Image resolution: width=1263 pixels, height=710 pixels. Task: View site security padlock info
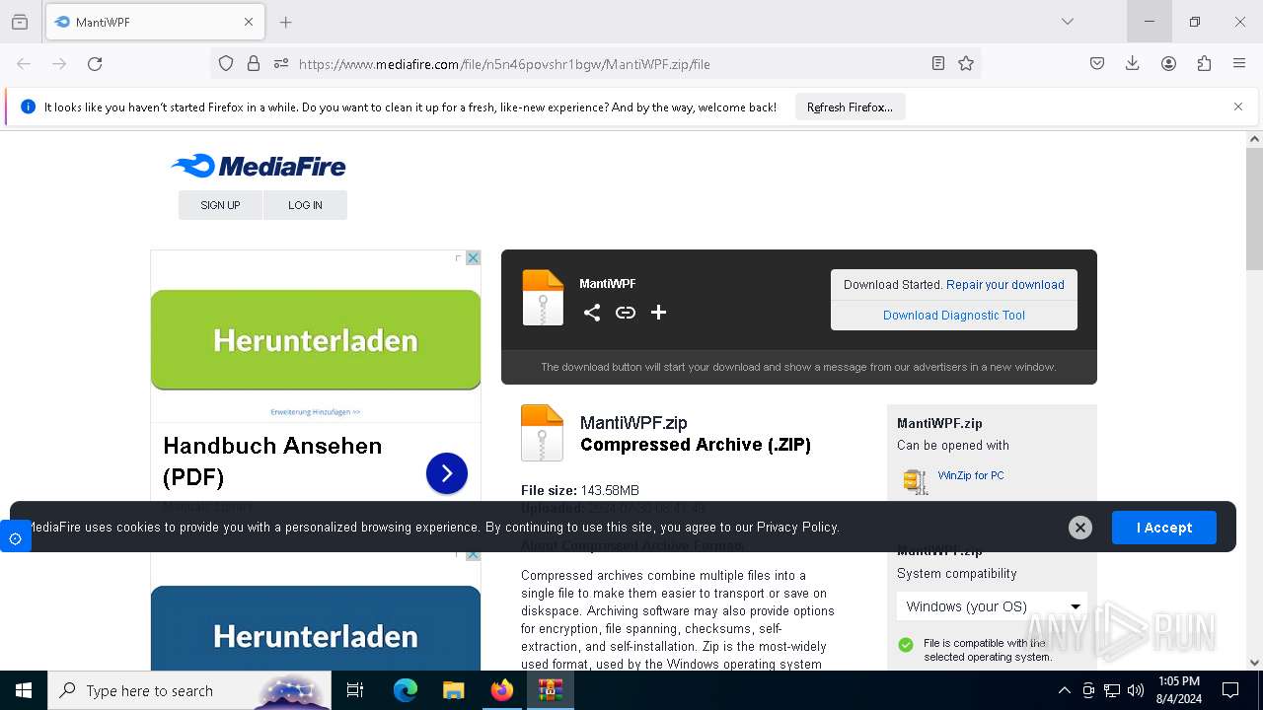coord(254,63)
